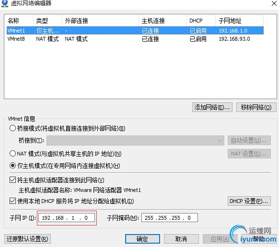The height and width of the screenshot is (247, 279).
Task: Click VMnet8's 已启用 DHCP cell
Action: 198,39
